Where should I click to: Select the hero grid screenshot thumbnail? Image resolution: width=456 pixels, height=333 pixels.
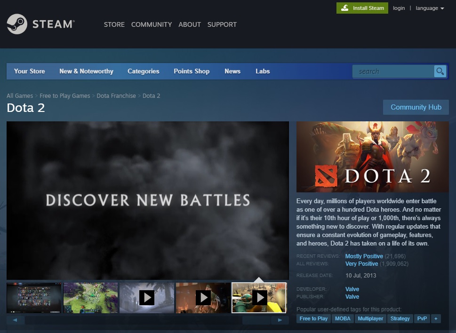coord(34,298)
